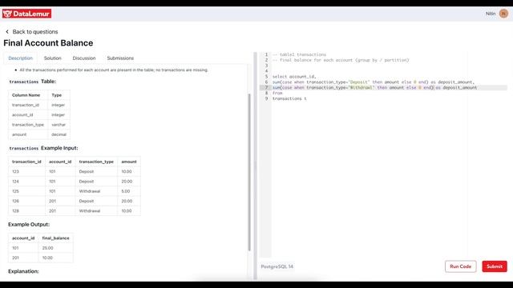Place cursor on editor line 7
The height and width of the screenshot is (288, 513).
383,87
